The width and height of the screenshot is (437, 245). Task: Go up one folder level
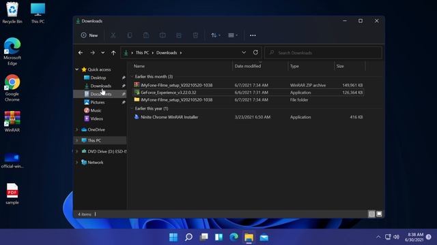coord(113,52)
